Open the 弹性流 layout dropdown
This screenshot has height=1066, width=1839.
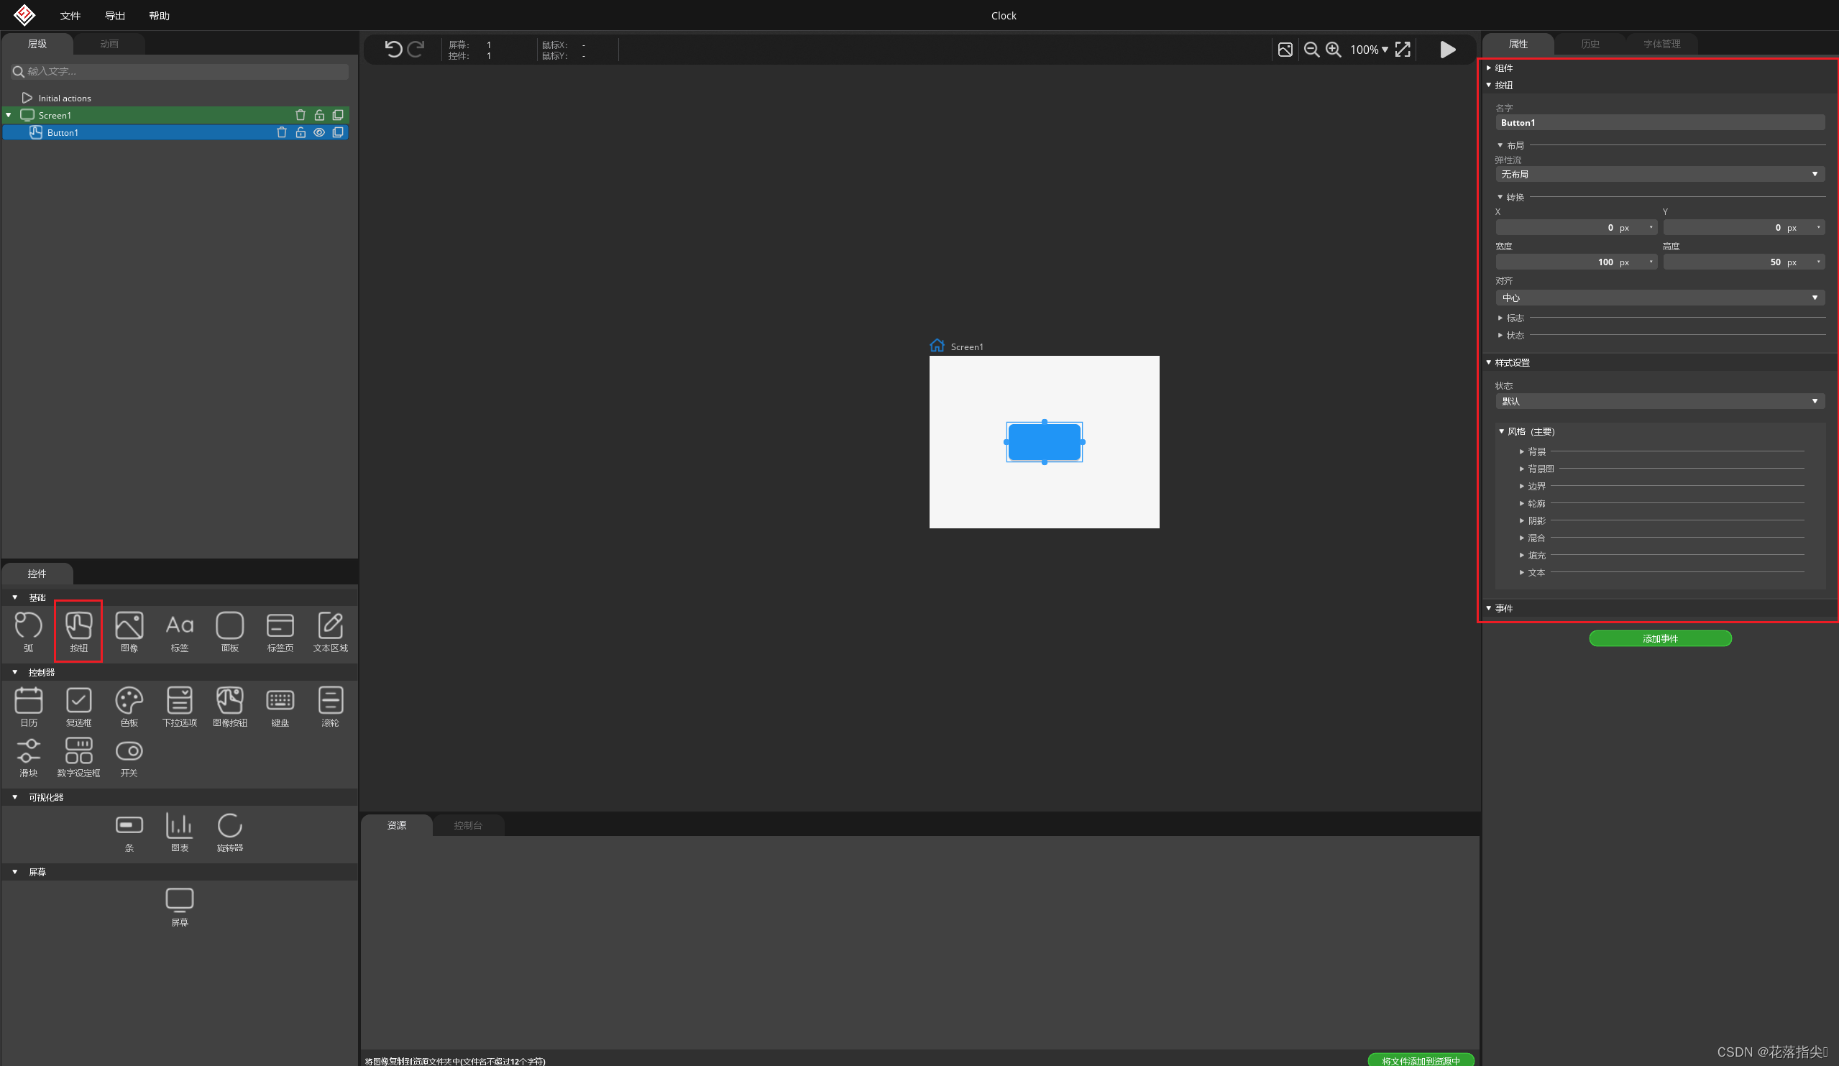[1659, 175]
